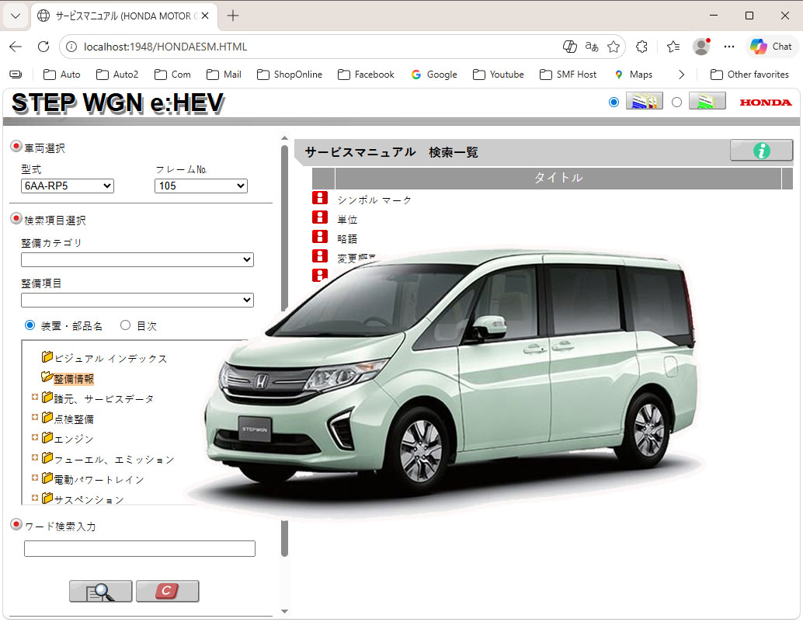
Task: Open Auto favorites folder
Action: point(62,75)
